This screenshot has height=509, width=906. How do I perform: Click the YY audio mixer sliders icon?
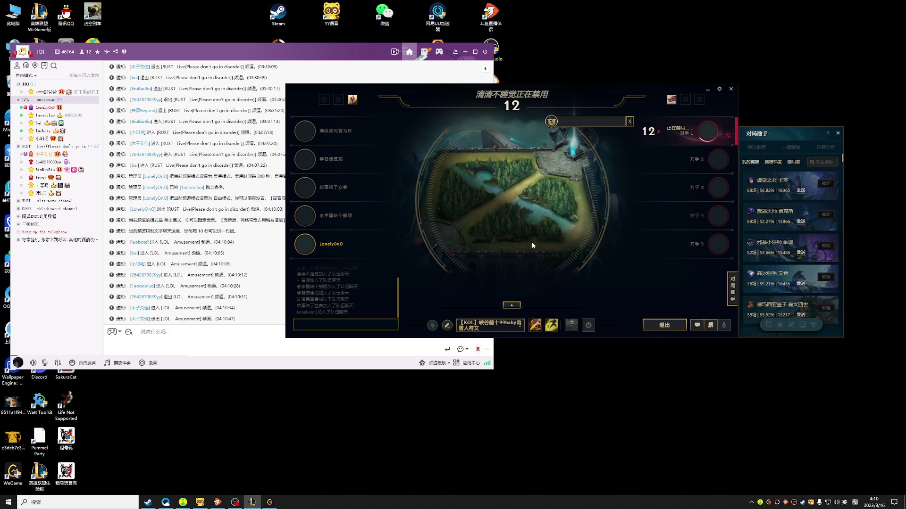(x=58, y=363)
